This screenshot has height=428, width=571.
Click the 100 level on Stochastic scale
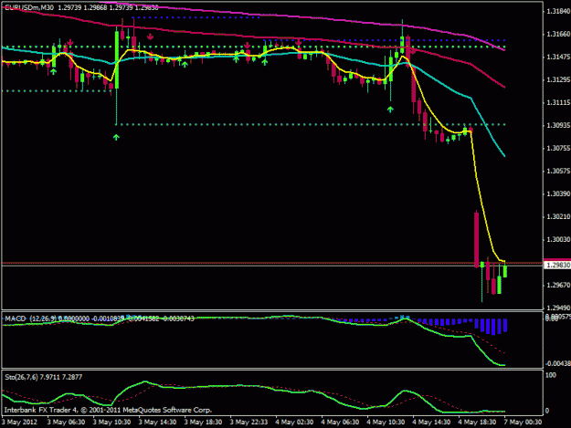pos(551,375)
